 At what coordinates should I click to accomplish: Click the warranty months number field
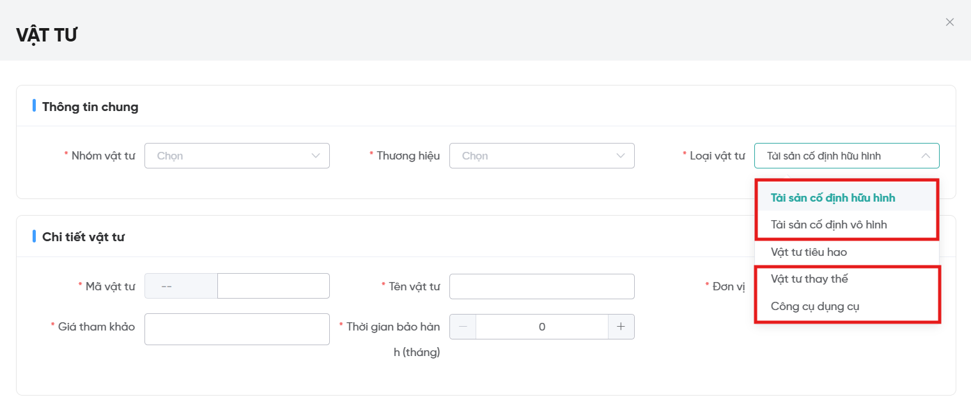click(541, 327)
